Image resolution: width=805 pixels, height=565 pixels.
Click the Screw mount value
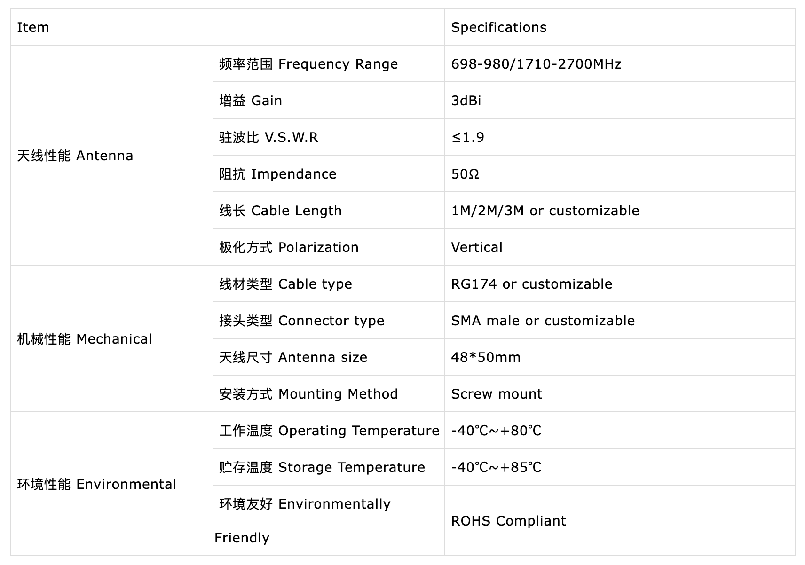[x=497, y=394]
